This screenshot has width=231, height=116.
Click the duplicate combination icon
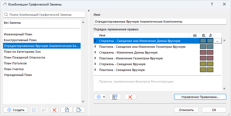click(x=34, y=110)
